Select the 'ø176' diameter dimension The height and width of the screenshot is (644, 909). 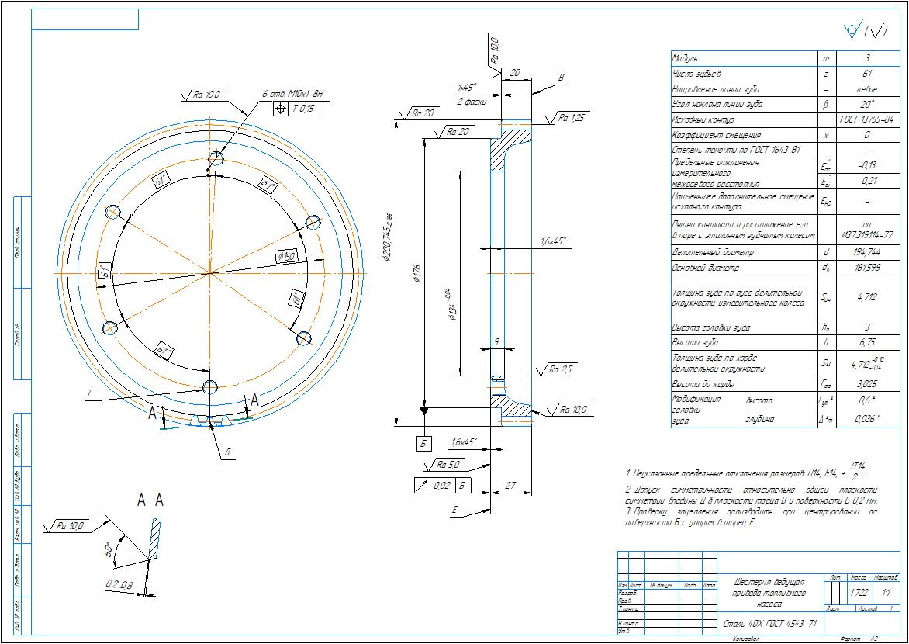(415, 272)
